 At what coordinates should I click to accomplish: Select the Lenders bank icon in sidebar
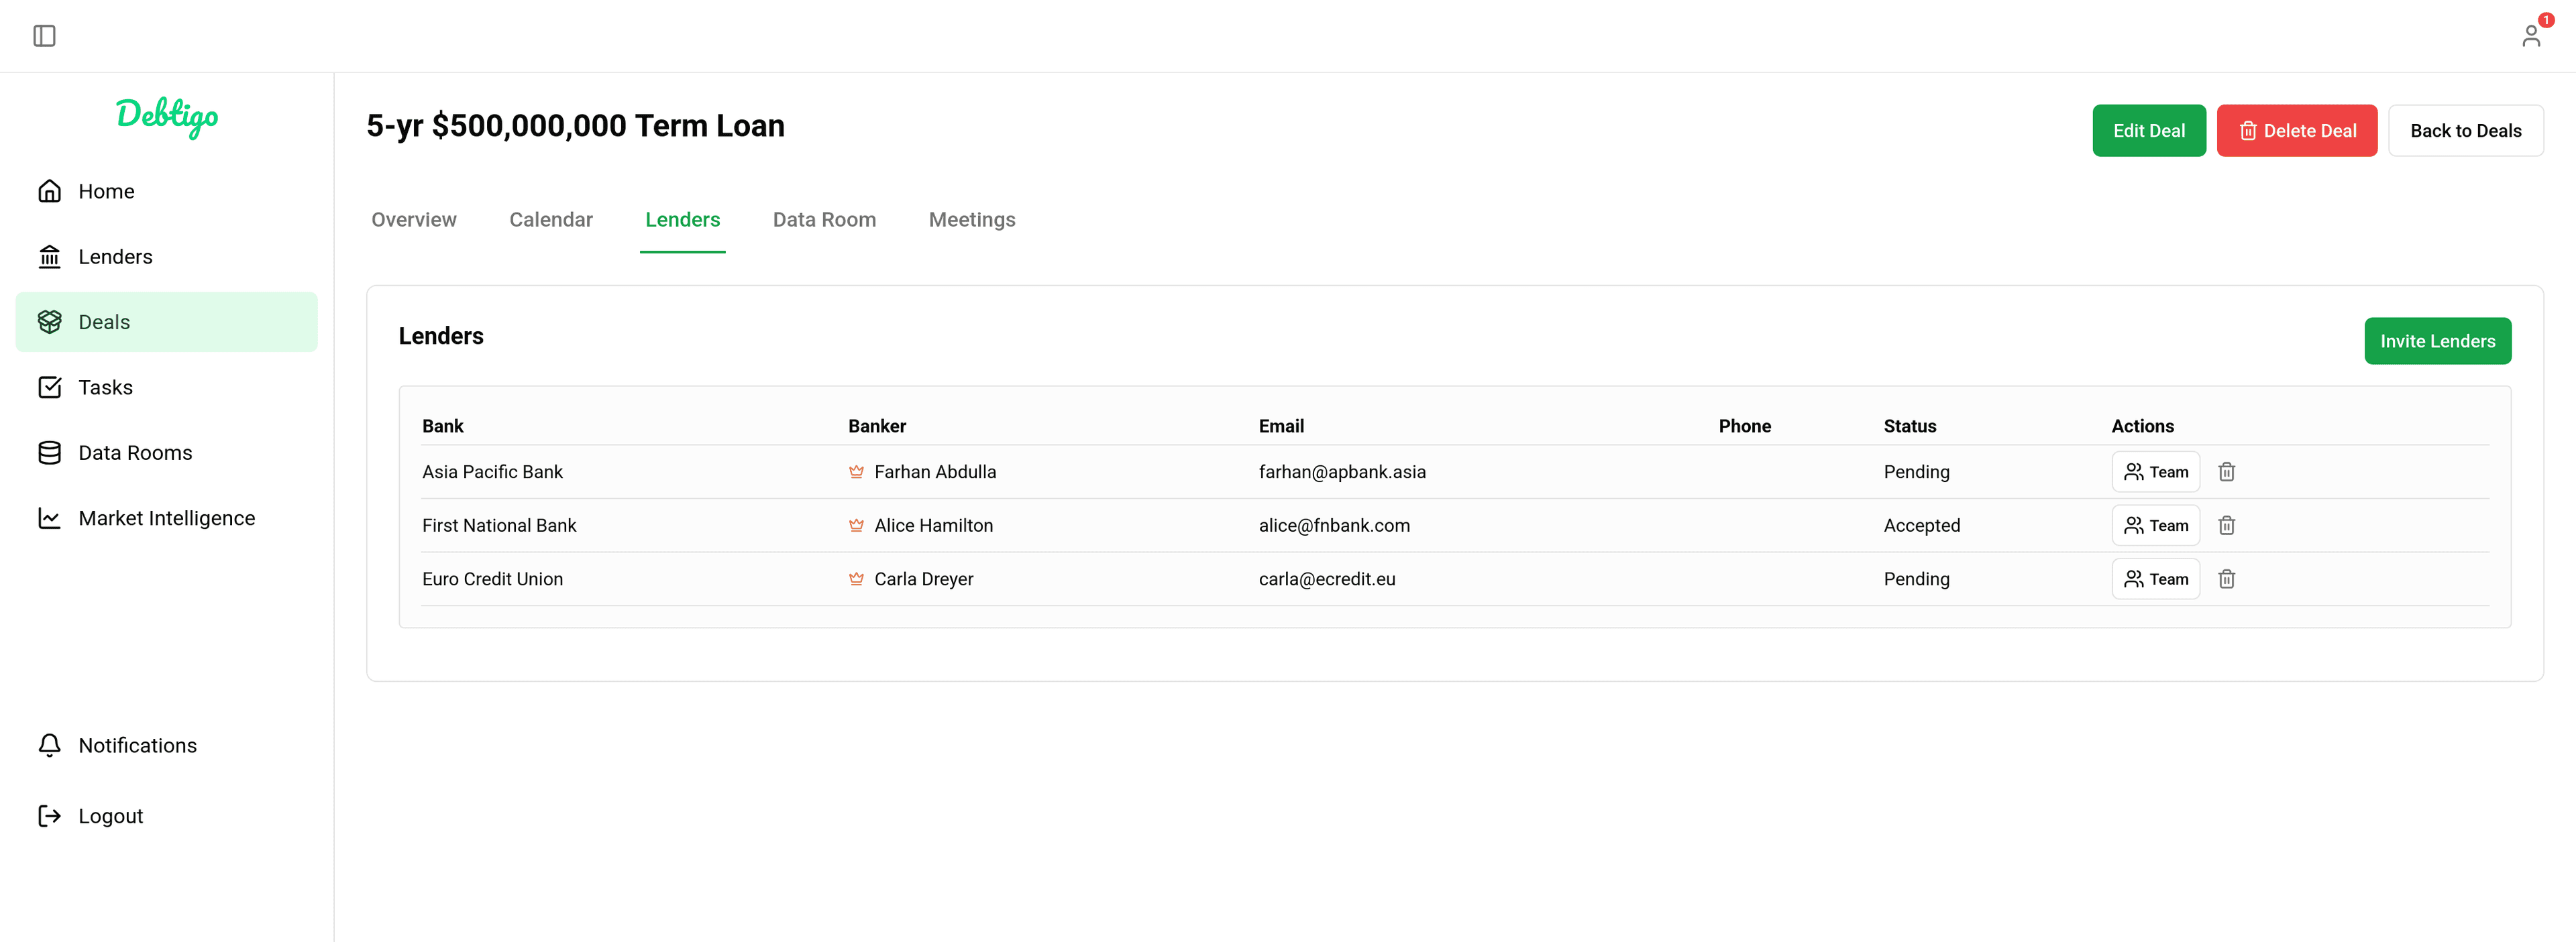(50, 255)
